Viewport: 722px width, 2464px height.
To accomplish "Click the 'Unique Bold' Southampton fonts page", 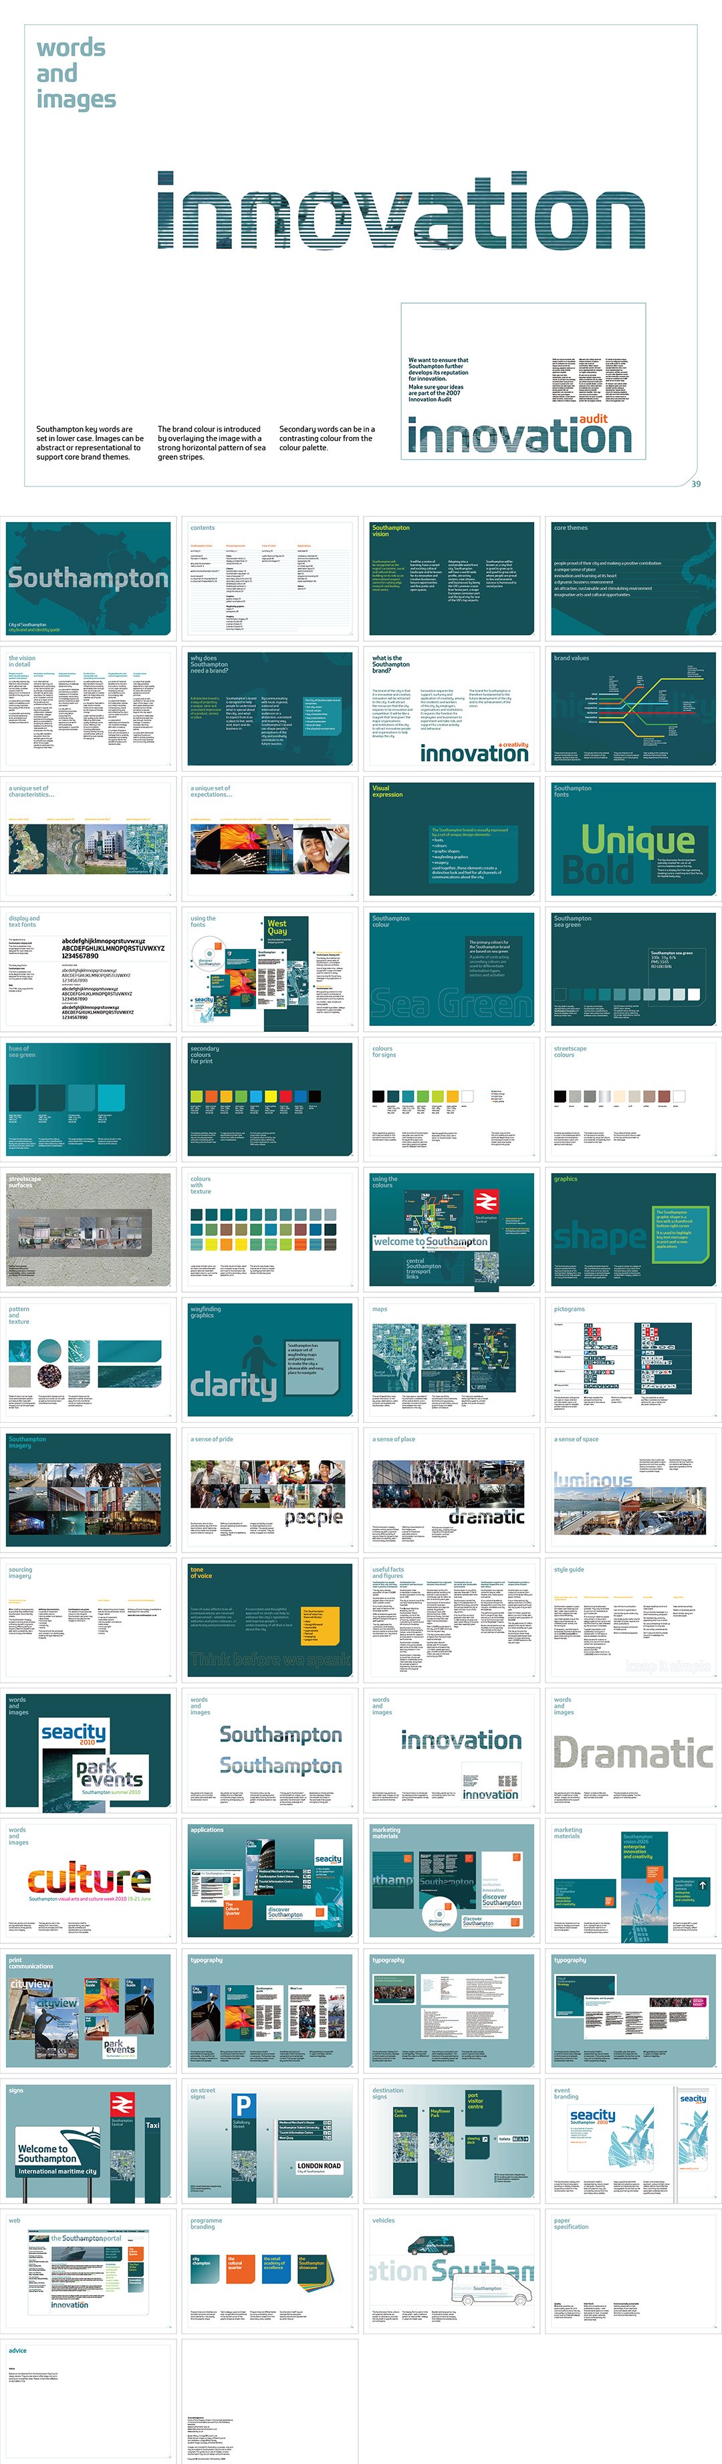I will tap(633, 839).
